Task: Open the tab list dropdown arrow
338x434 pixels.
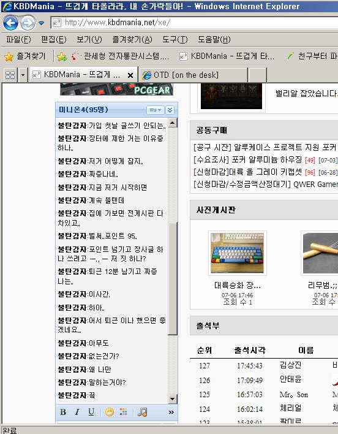Action: (x=23, y=75)
